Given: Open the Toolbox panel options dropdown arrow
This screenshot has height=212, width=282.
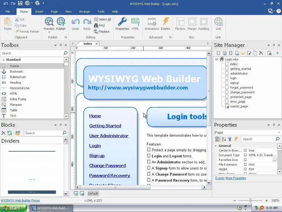Looking at the screenshot, I should click(x=55, y=45).
